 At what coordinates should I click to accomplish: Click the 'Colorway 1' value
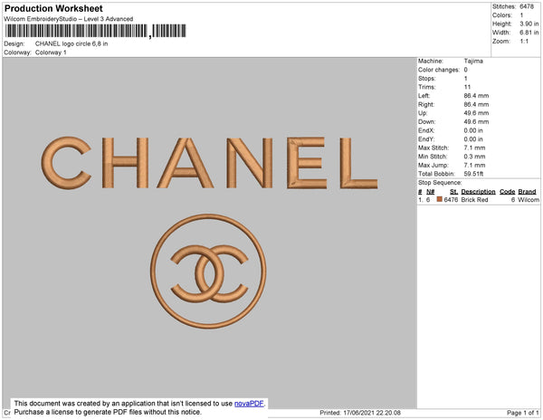pyautogui.click(x=51, y=52)
